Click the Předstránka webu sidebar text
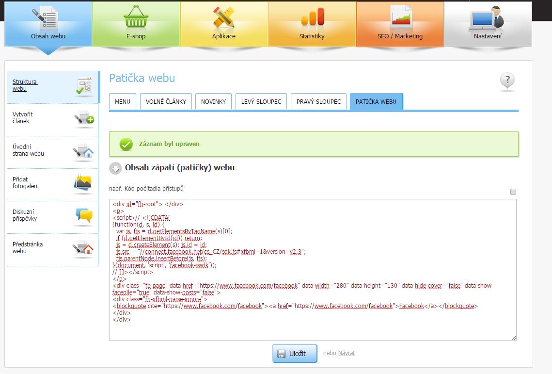The image size is (552, 374). [28, 248]
